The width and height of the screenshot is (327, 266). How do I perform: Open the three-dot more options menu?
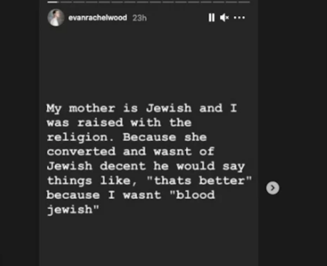click(x=239, y=18)
